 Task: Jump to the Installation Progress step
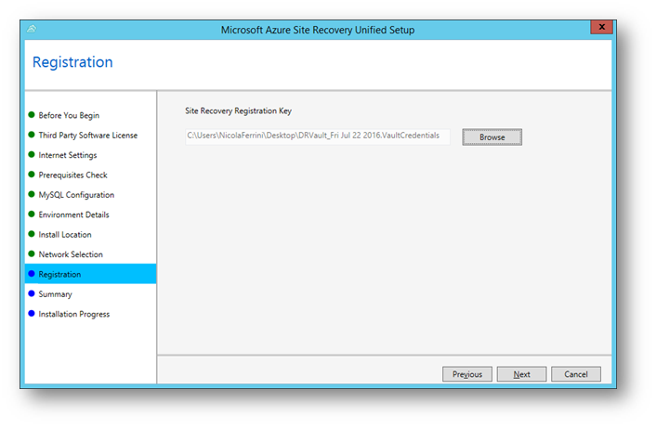73,315
